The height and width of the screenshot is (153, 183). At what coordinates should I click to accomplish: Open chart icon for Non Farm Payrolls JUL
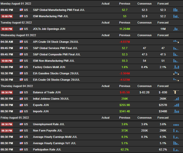pyautogui.click(x=176, y=130)
